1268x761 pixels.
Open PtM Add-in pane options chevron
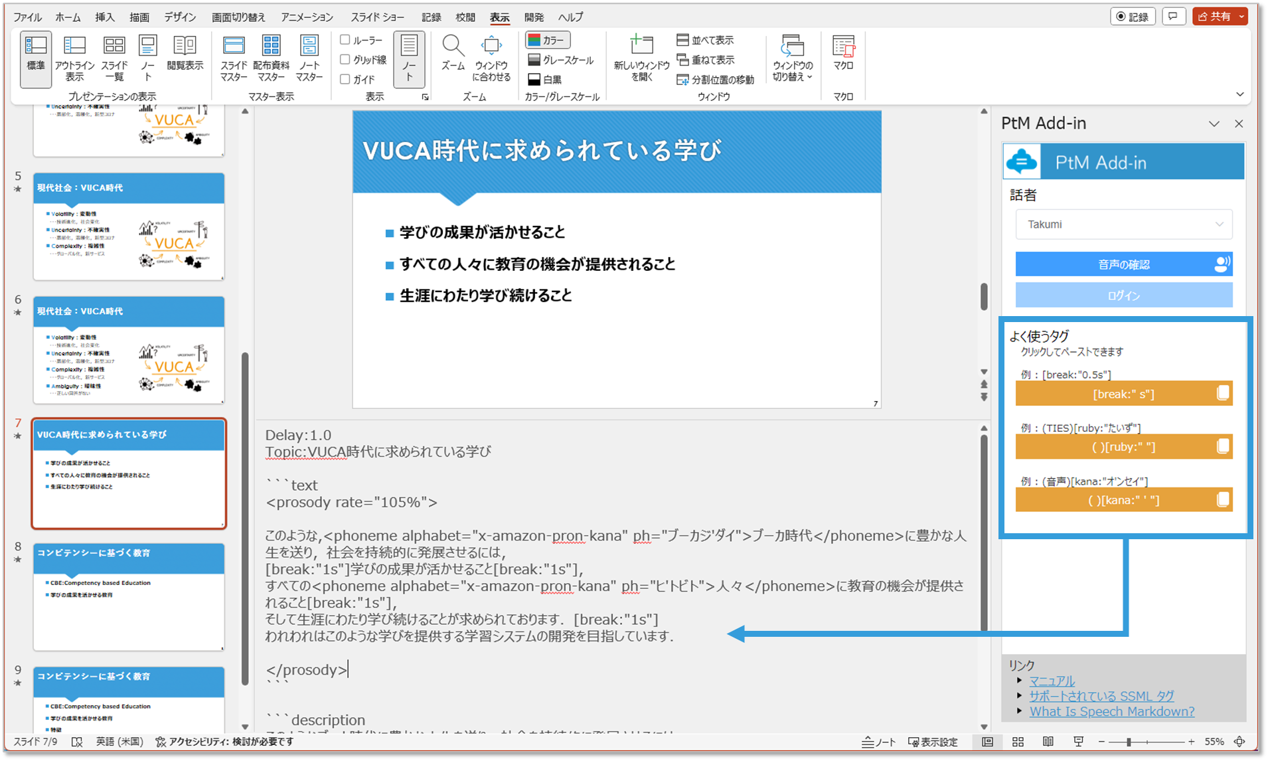point(1214,124)
